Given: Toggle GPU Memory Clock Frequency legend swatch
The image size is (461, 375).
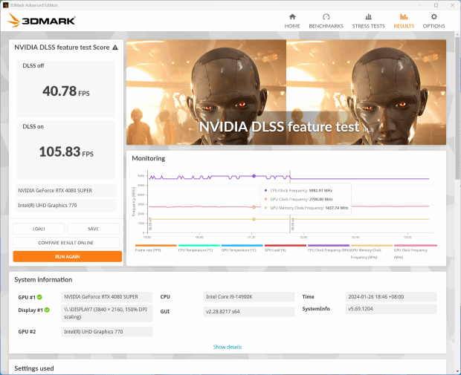Looking at the screenshot, I should [372, 246].
